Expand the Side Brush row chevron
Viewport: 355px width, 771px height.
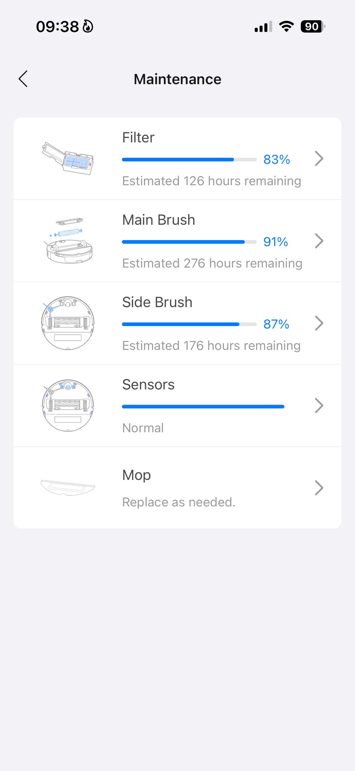319,323
